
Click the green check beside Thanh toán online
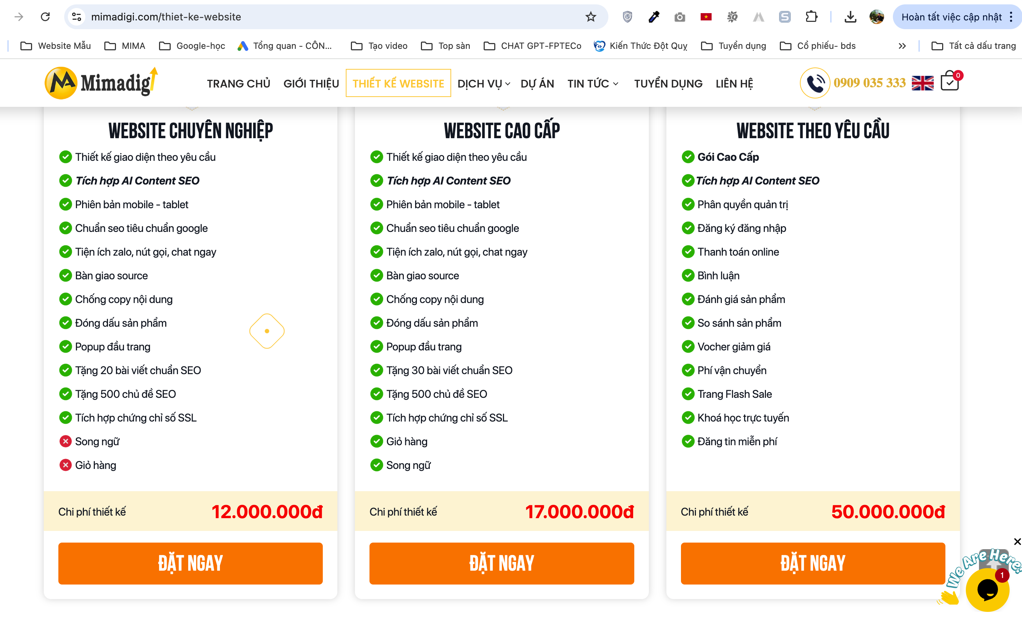point(688,251)
